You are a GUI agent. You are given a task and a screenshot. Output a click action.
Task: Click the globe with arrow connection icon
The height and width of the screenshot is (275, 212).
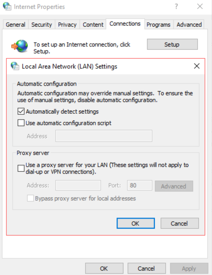(x=20, y=46)
